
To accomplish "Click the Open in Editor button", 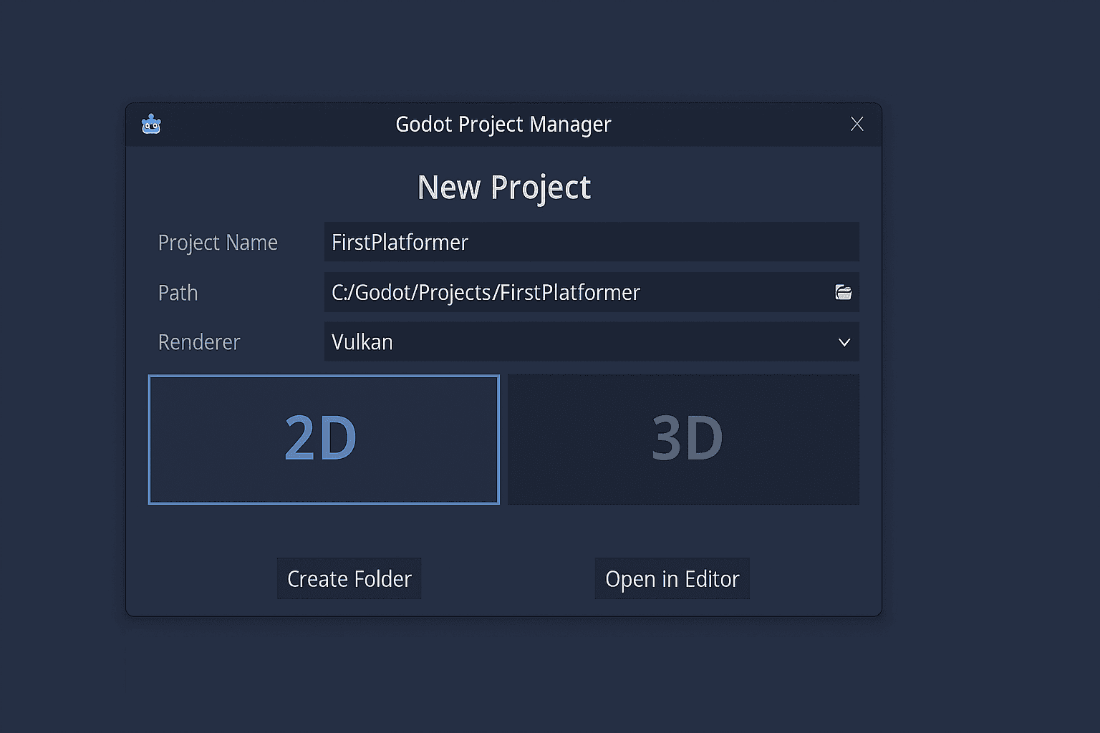I will click(672, 578).
